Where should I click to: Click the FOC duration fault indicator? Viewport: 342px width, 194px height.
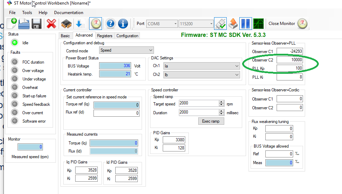pos(15,62)
